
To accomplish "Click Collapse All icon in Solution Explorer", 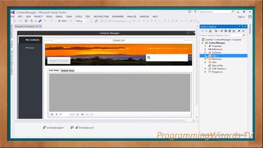I will click(230, 31).
